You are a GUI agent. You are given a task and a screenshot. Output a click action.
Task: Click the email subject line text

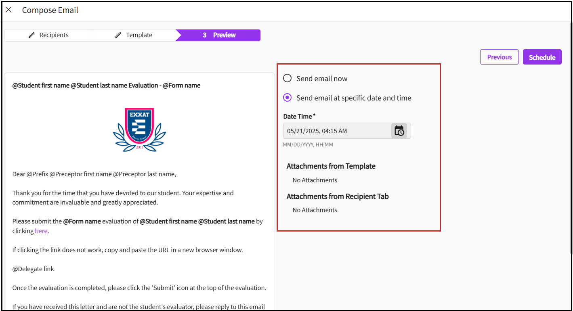[106, 86]
